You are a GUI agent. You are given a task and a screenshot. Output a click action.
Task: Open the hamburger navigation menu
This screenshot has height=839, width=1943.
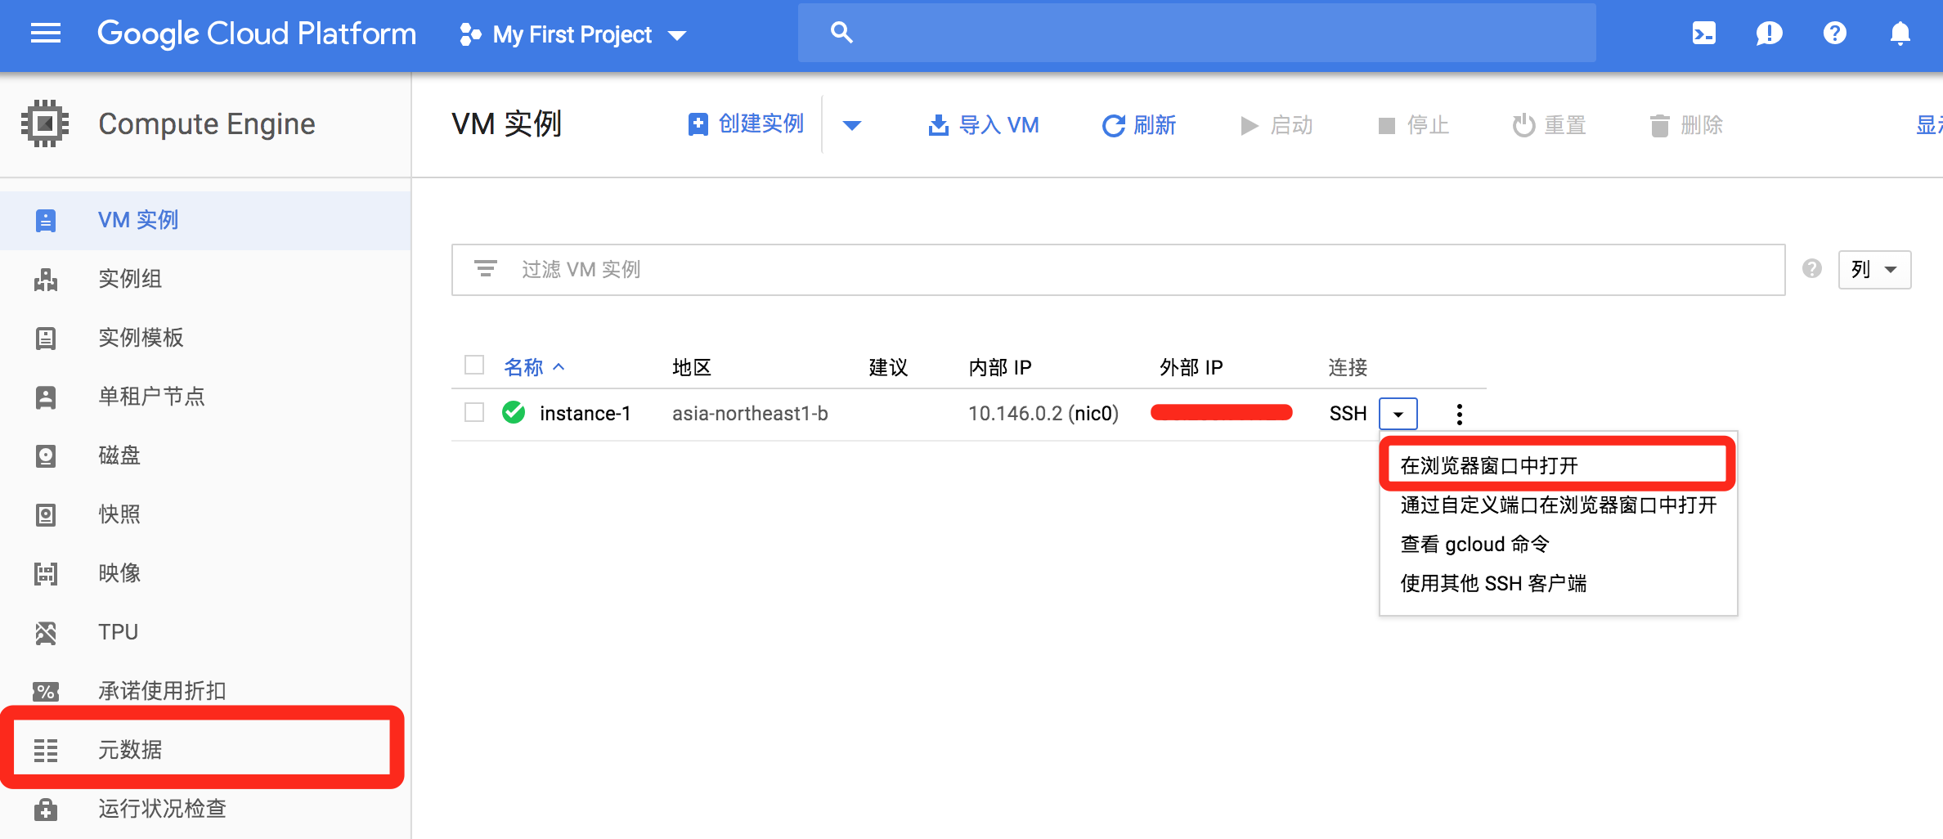46,34
